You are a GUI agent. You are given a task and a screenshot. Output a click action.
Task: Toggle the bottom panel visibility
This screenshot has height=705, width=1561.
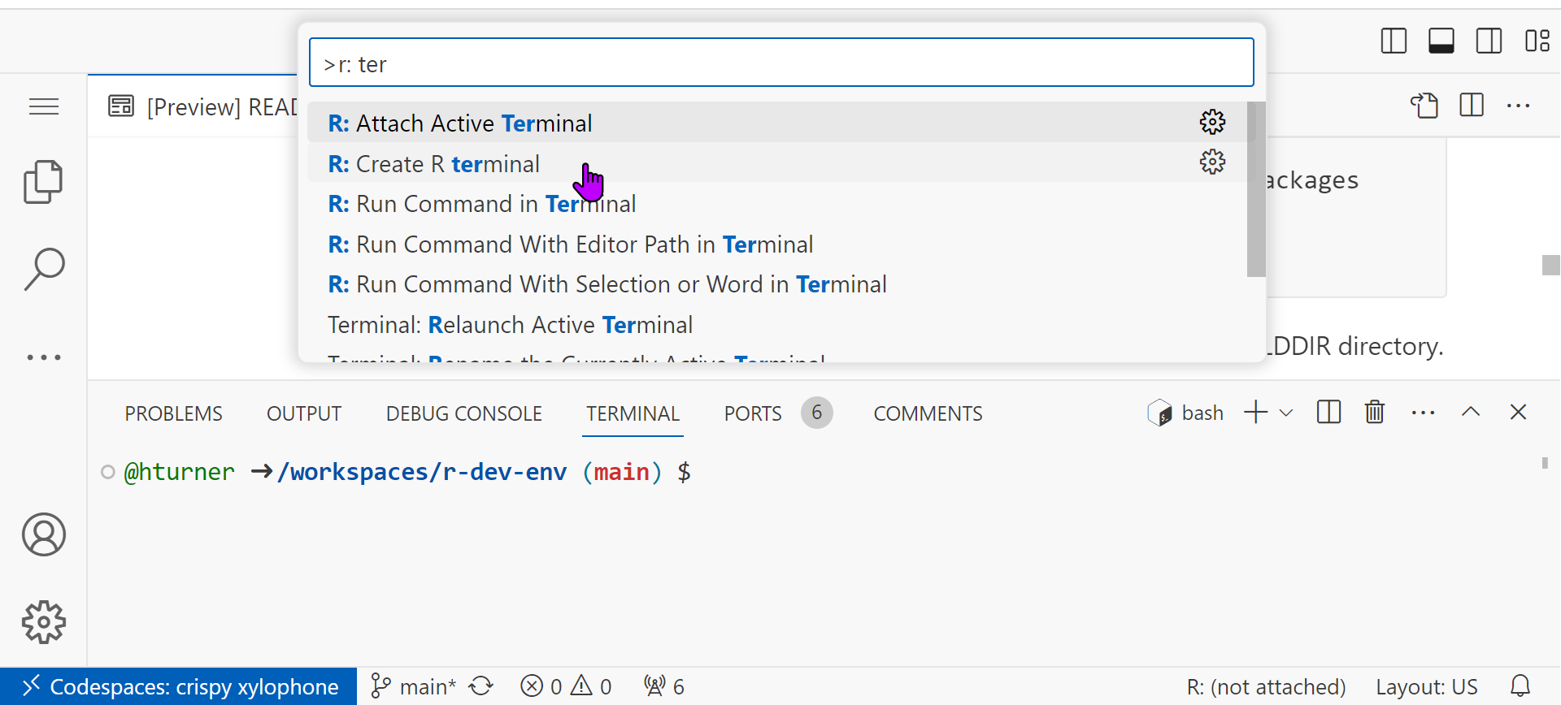pos(1441,41)
